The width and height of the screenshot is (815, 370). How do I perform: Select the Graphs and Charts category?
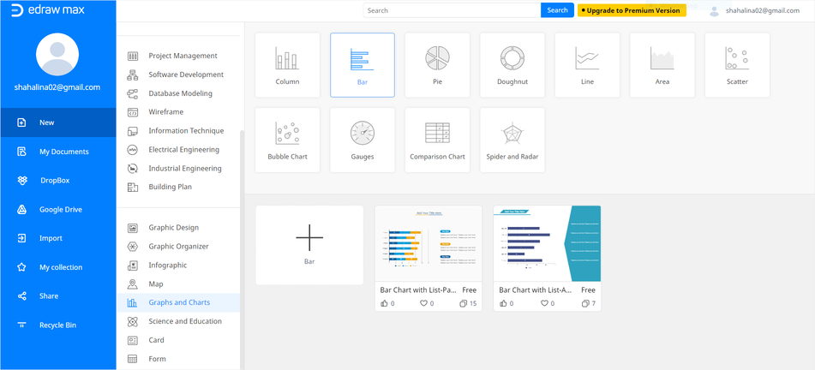pyautogui.click(x=178, y=302)
